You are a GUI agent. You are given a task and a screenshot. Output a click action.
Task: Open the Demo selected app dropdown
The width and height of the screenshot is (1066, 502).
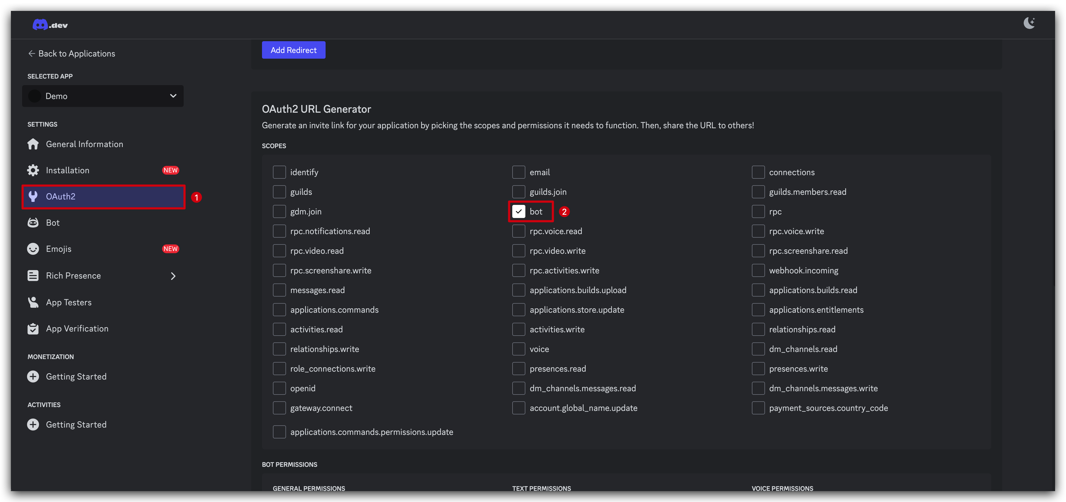[x=103, y=96]
